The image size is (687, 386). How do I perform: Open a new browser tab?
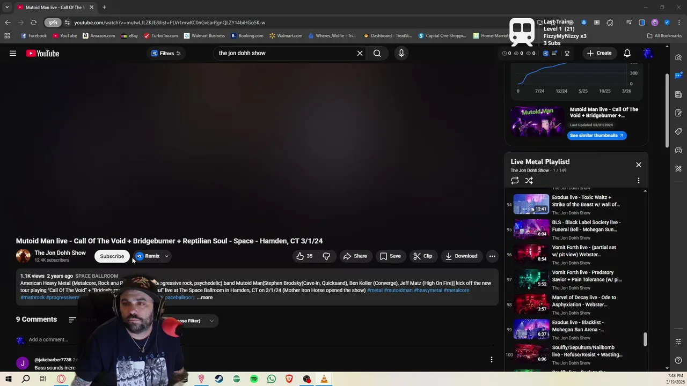104,7
